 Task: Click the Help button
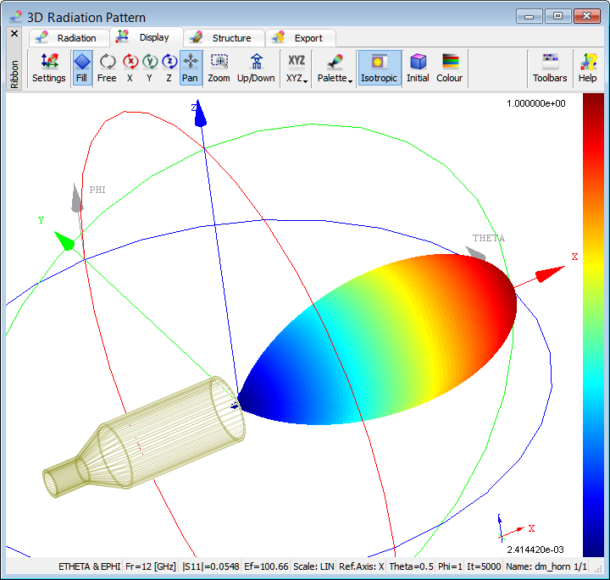587,68
